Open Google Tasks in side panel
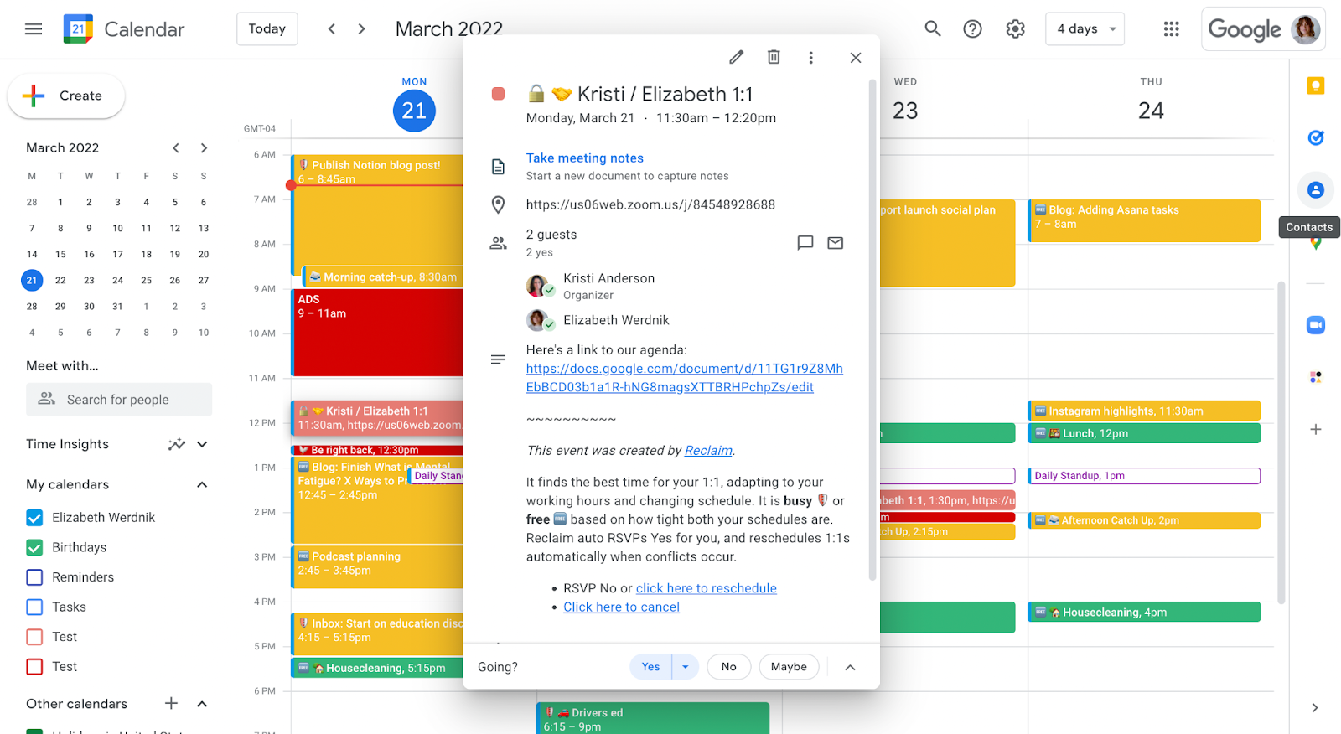 tap(1316, 137)
